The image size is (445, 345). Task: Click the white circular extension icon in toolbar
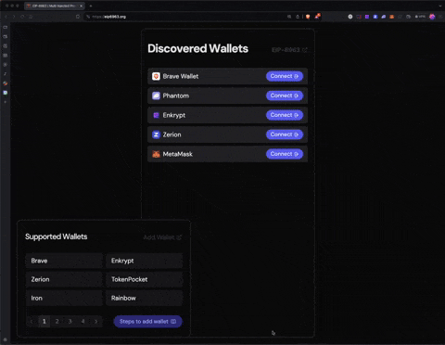pyautogui.click(x=350, y=17)
